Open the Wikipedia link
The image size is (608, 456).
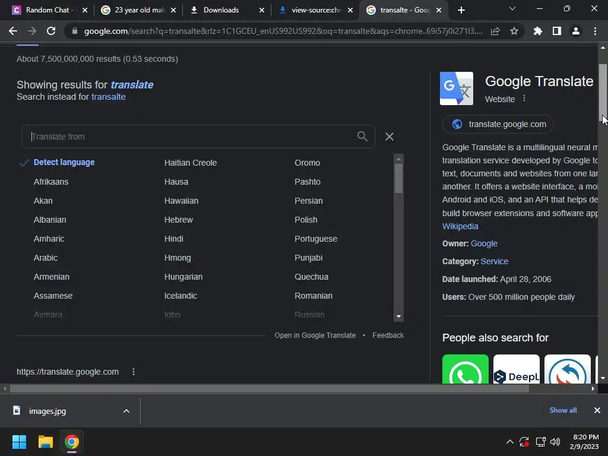click(x=460, y=226)
